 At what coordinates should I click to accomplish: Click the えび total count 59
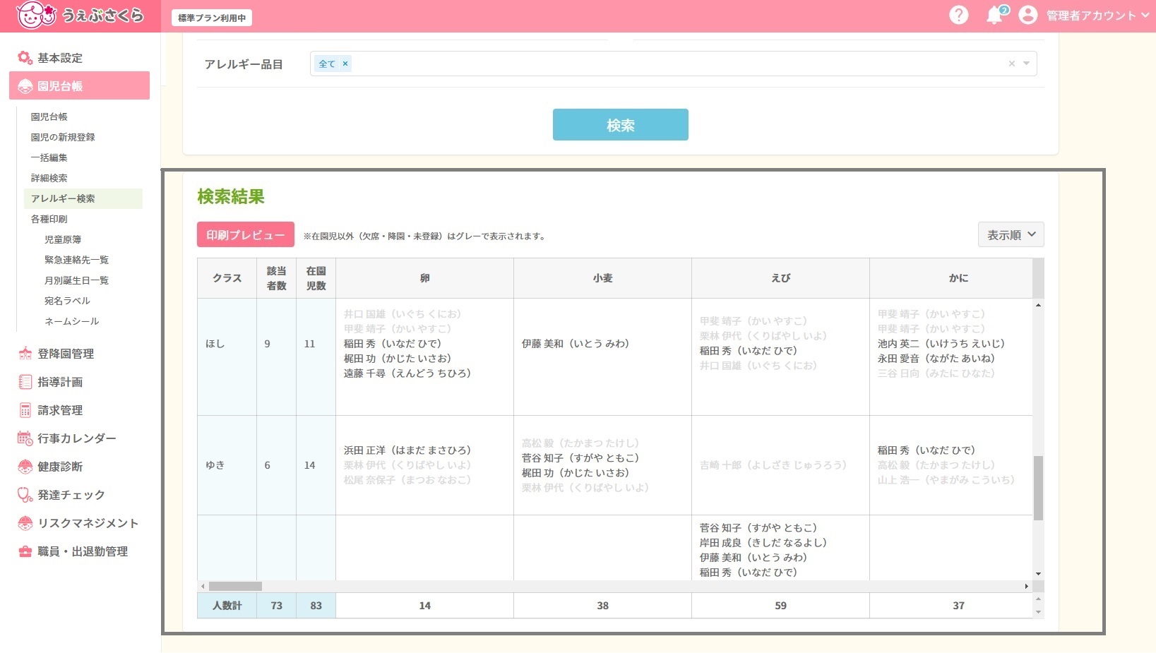(780, 606)
